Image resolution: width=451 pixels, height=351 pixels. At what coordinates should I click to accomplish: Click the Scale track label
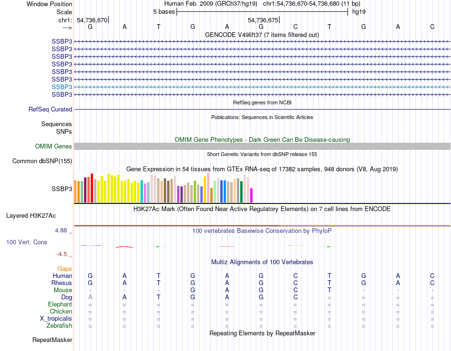click(x=64, y=12)
